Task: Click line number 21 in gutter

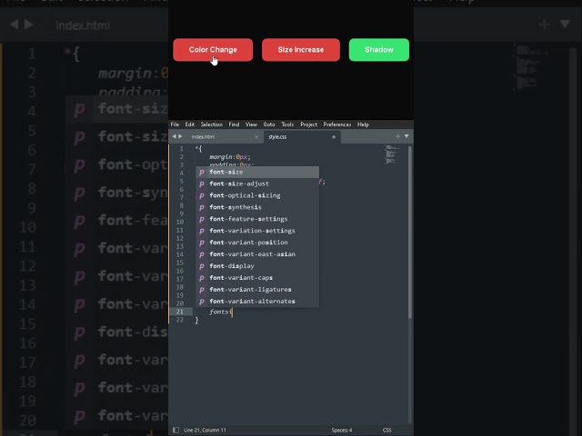Action: coord(180,312)
